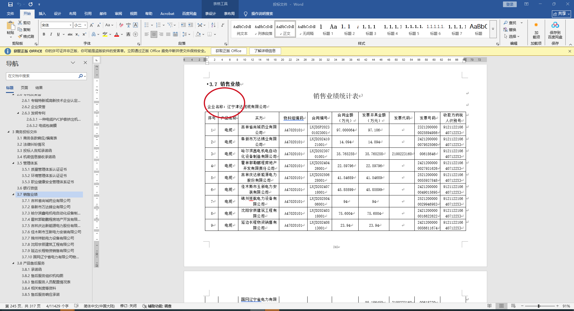Switch to the 结果 tab in navigation pane
The image size is (574, 311).
point(39,88)
